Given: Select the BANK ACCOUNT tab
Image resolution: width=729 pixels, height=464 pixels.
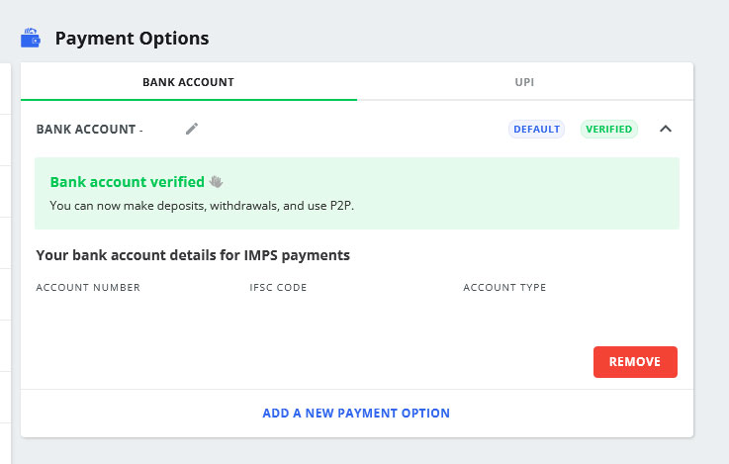Looking at the screenshot, I should [188, 82].
